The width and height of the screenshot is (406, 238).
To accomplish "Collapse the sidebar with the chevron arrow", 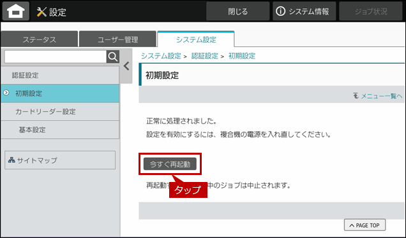I will click(126, 66).
